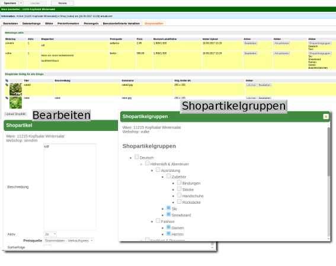Click the blue tag icon in Shopbilder header
The width and height of the screenshot is (336, 266).
(x=7, y=81)
